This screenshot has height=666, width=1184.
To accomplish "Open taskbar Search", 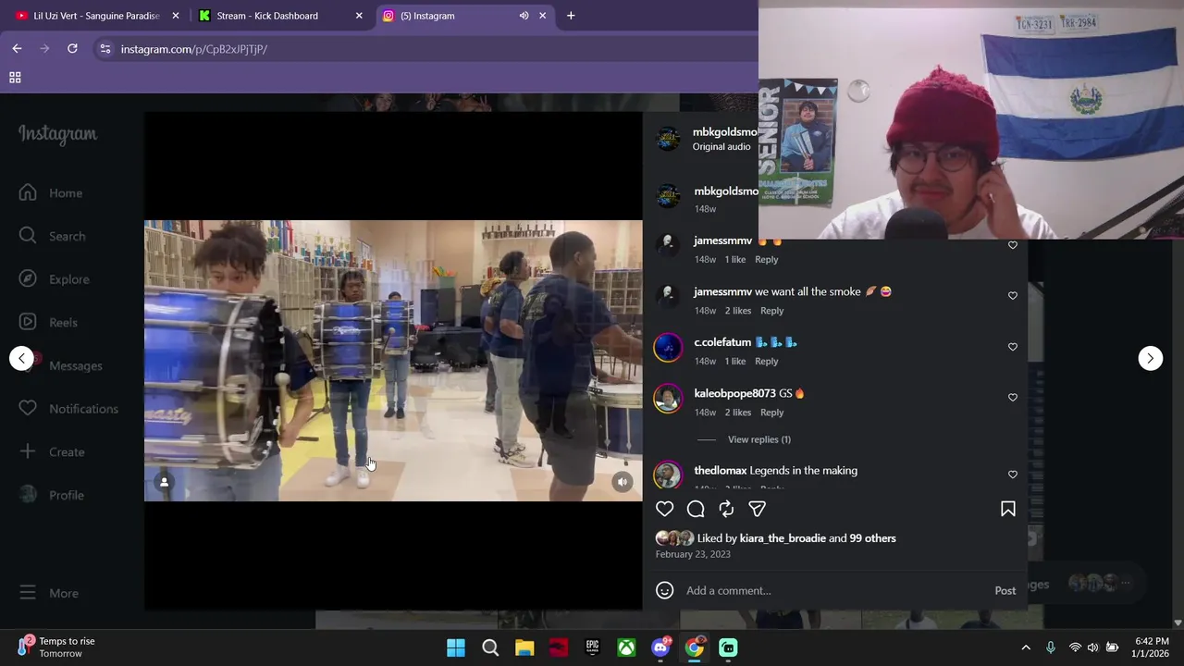I will (x=490, y=647).
